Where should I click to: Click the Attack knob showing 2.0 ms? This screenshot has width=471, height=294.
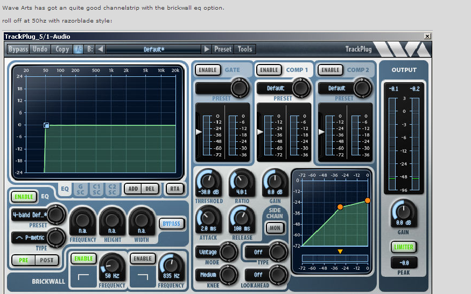[208, 218]
